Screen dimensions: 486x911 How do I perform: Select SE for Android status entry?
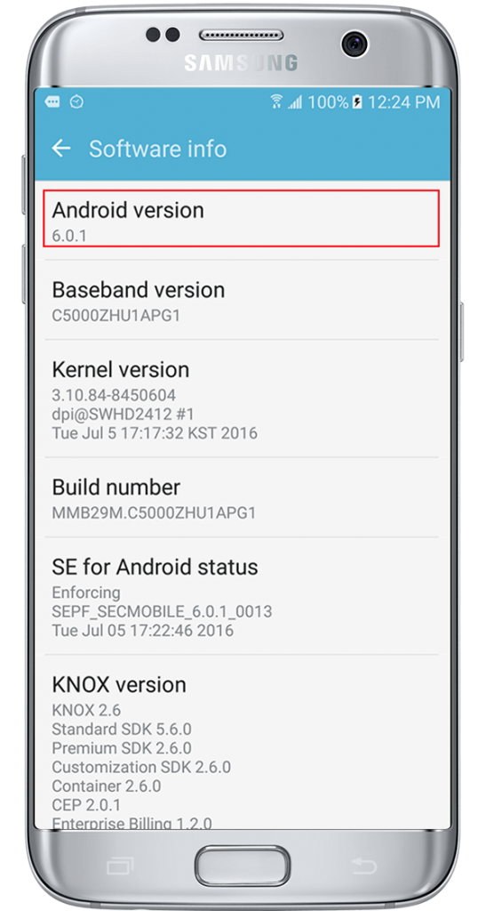(x=243, y=596)
